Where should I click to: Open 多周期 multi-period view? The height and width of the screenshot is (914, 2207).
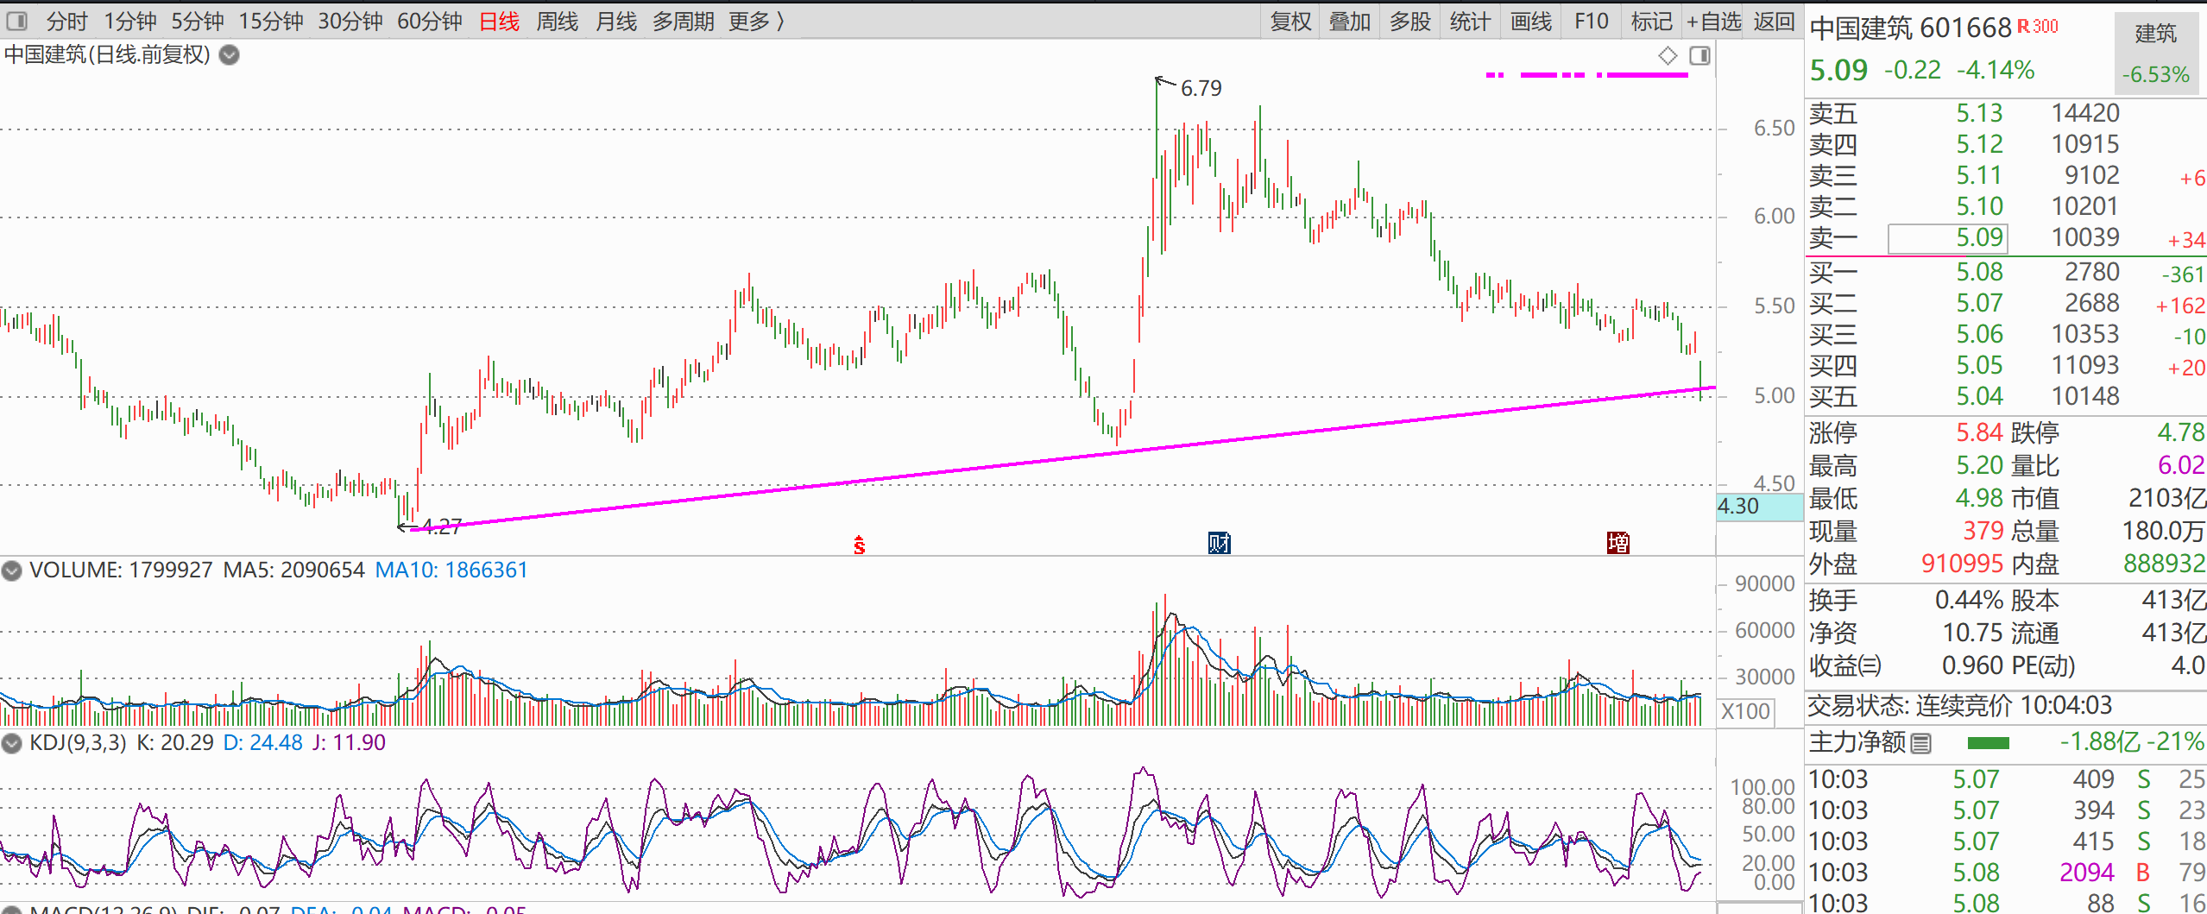tap(684, 21)
